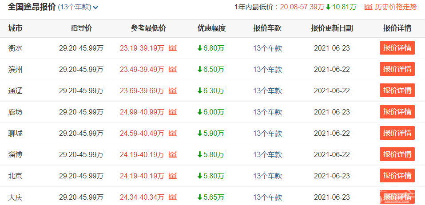Select lowest price 24.34-40.34万 for 大庆
The image size is (425, 205).
142,197
